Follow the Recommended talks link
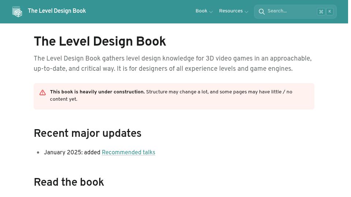Image resolution: width=351 pixels, height=197 pixels. click(128, 152)
